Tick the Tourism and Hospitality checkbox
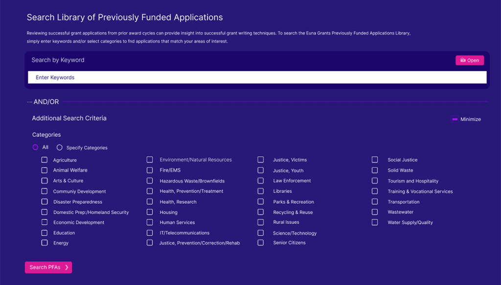 (x=375, y=181)
